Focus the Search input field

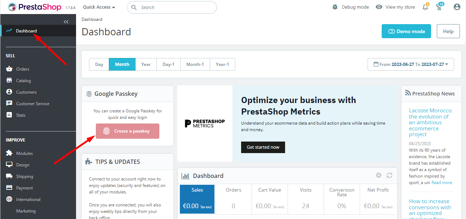[x=172, y=7]
